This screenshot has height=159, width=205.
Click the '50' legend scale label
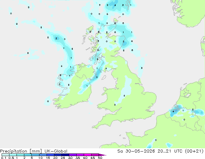pyautogui.click(x=100, y=158)
